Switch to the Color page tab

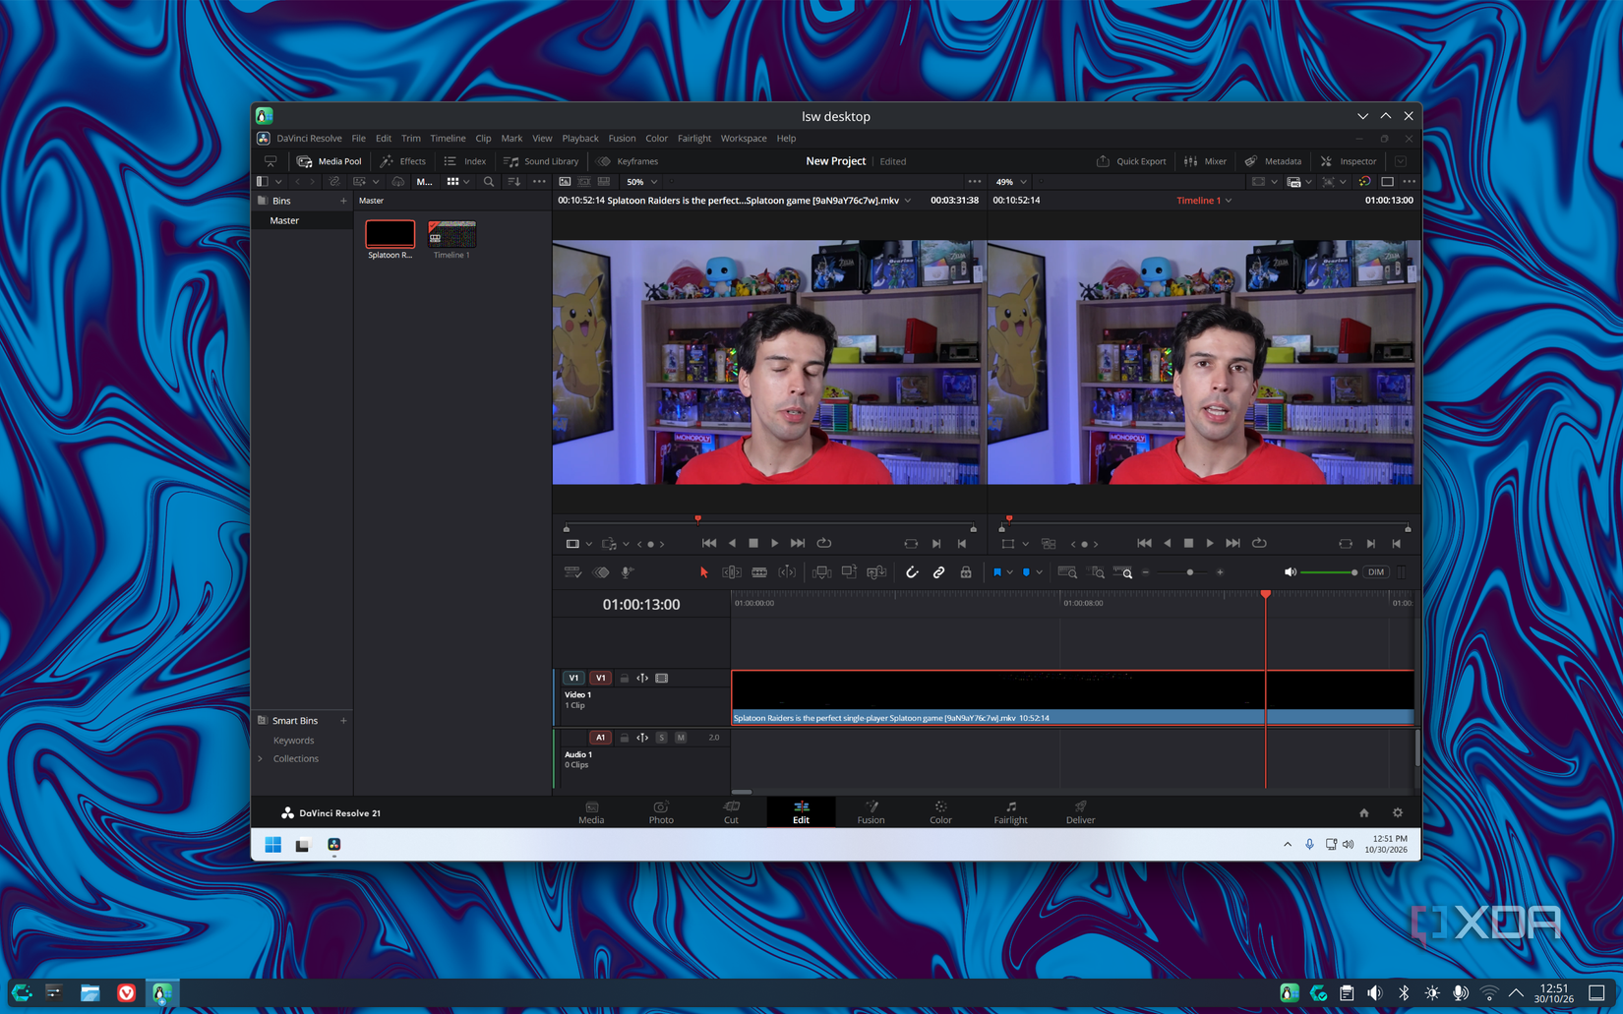(940, 812)
